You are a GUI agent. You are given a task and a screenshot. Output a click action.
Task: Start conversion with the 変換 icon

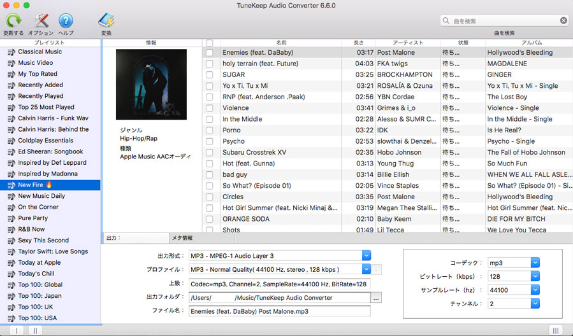106,21
